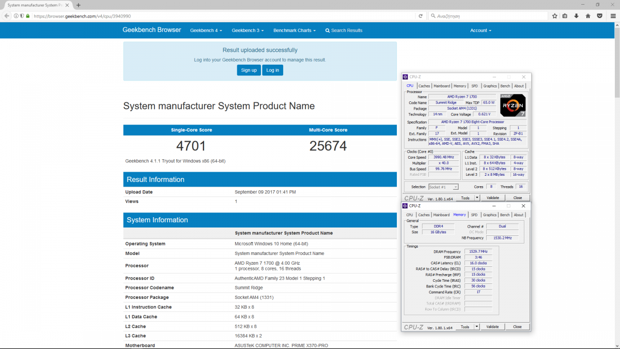Click the tracking protection shield icon in the address bar

(x=22, y=16)
